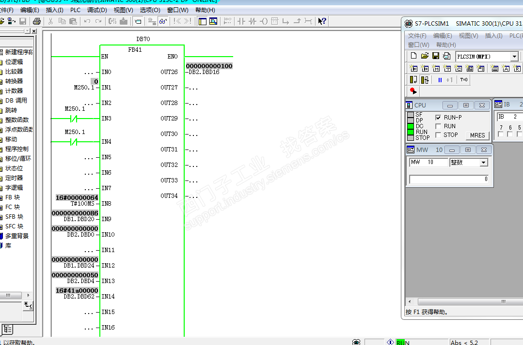Select 浮点数函数 in the elements tree

coord(19,130)
